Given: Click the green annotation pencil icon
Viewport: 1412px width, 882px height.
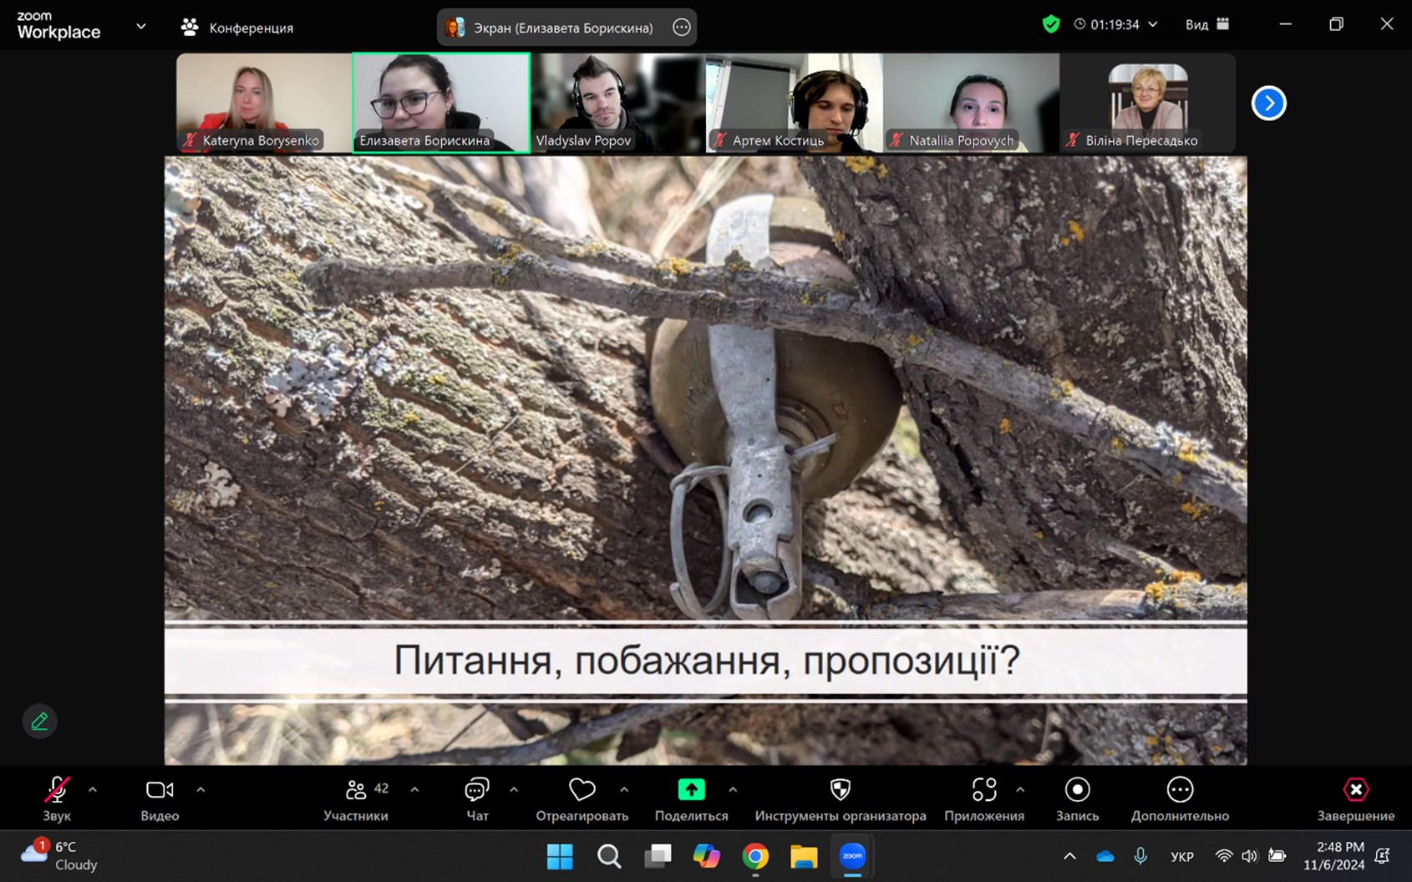Looking at the screenshot, I should 39,722.
